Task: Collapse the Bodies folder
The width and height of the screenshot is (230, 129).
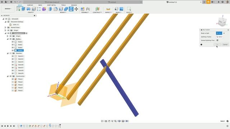Action: point(8,39)
